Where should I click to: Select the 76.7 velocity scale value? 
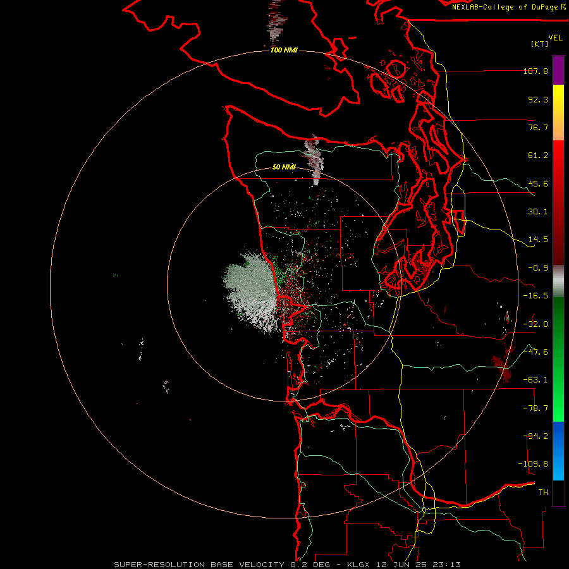click(538, 127)
